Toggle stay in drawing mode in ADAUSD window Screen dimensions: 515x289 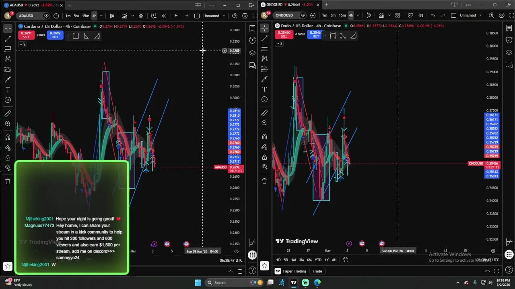click(8, 147)
